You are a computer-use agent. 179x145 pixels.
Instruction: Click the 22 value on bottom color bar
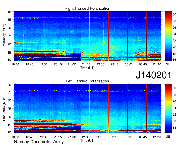point(175,115)
